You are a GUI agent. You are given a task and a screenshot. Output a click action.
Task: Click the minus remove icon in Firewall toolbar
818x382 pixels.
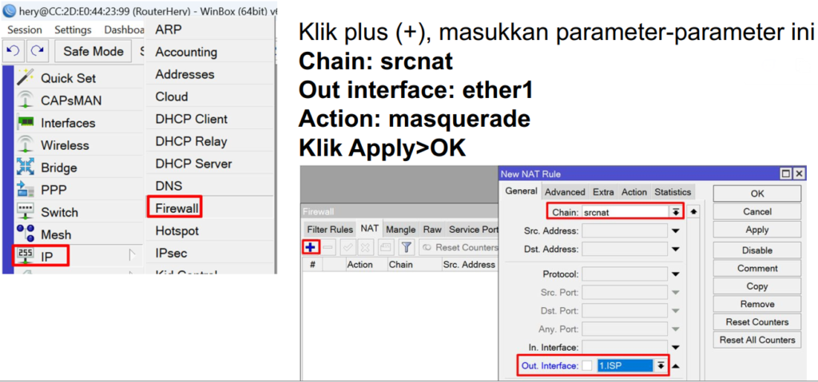pyautogui.click(x=328, y=247)
